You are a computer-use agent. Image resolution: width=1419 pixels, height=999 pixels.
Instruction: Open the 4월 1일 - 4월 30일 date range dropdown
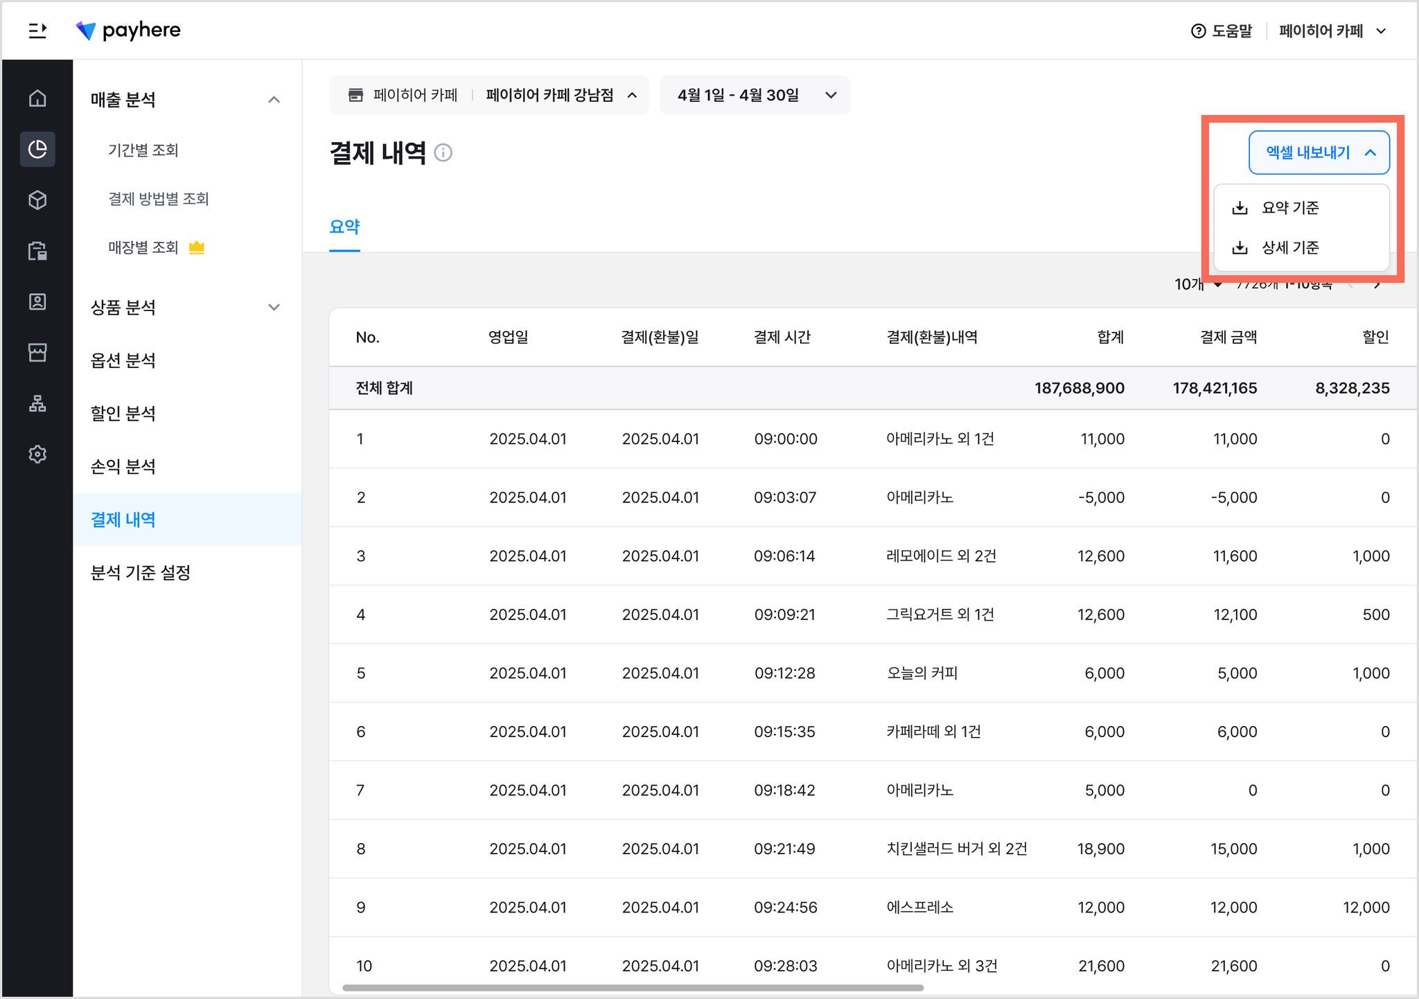(755, 95)
